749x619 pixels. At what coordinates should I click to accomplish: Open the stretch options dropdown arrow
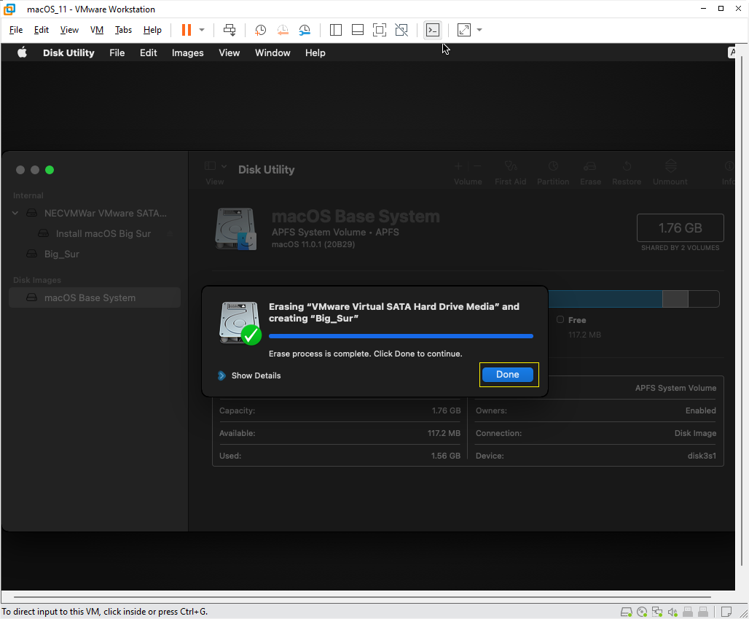[479, 30]
